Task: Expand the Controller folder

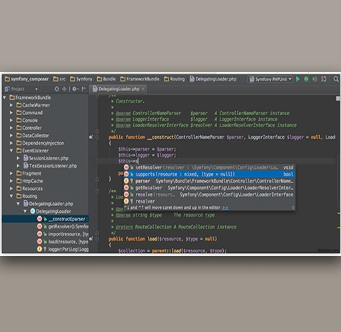Action: click(11, 128)
